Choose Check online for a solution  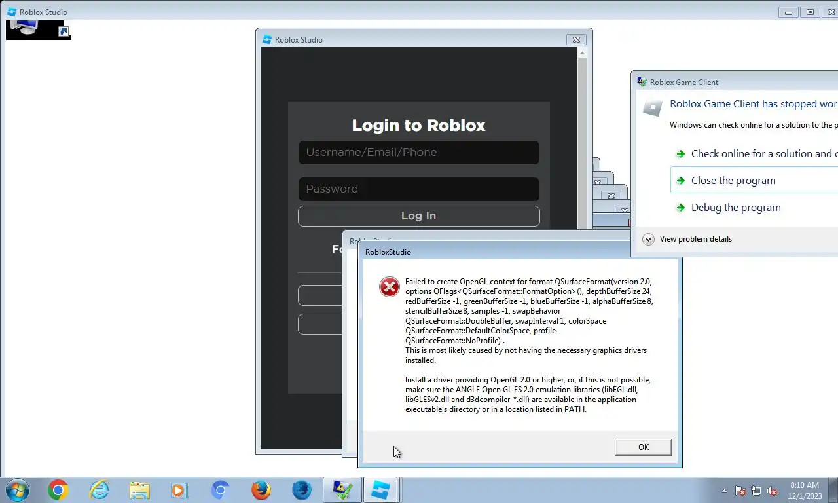click(757, 153)
